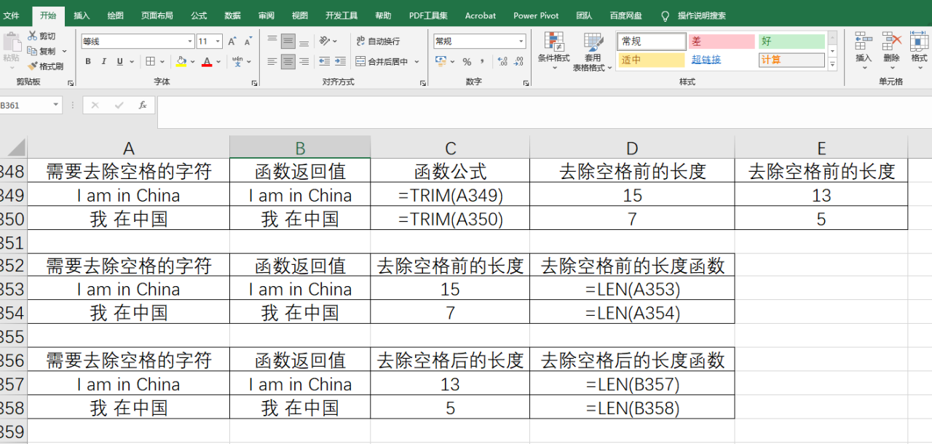The width and height of the screenshot is (932, 444).
Task: Switch to 插入 (Insert) ribbon tab
Action: (82, 15)
